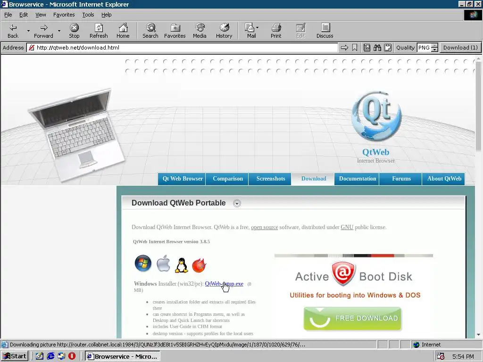This screenshot has height=362, width=483.
Task: Click the Forward toolbar button
Action: tap(43, 31)
